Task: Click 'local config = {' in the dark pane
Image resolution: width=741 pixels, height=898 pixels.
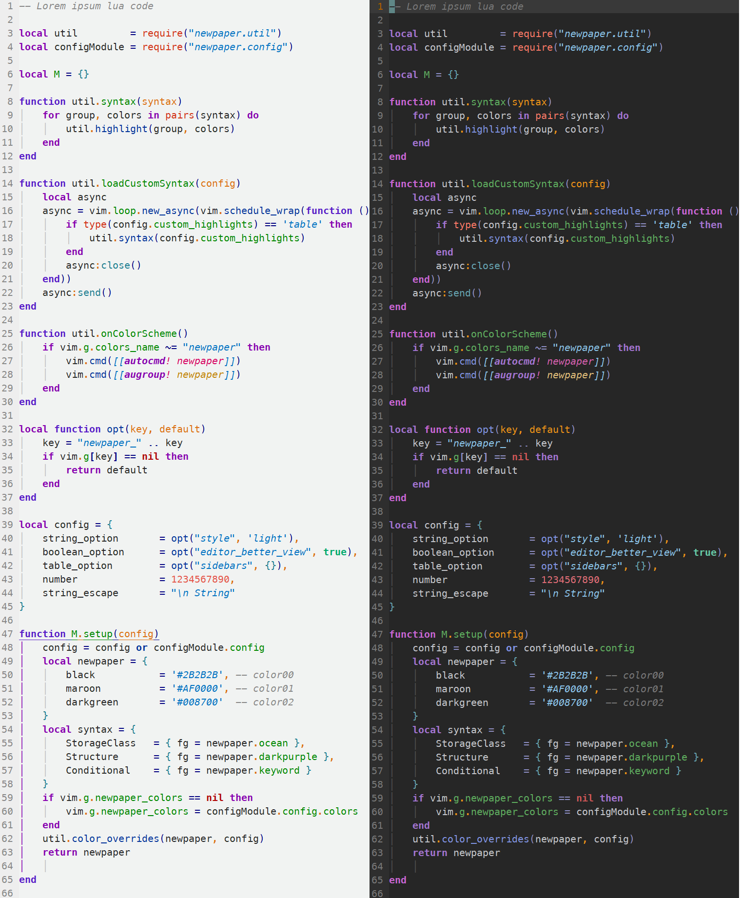Action: (436, 525)
